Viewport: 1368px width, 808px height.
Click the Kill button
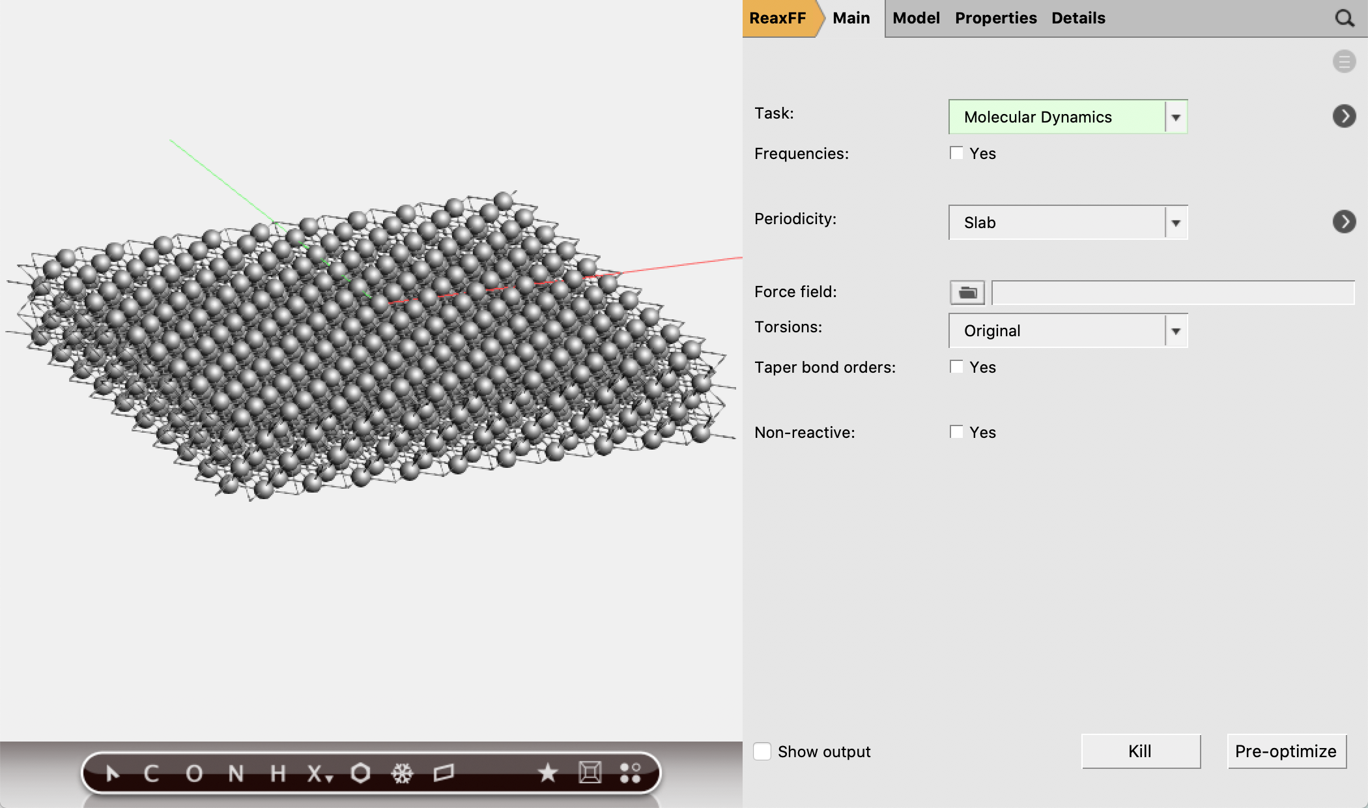[1141, 751]
